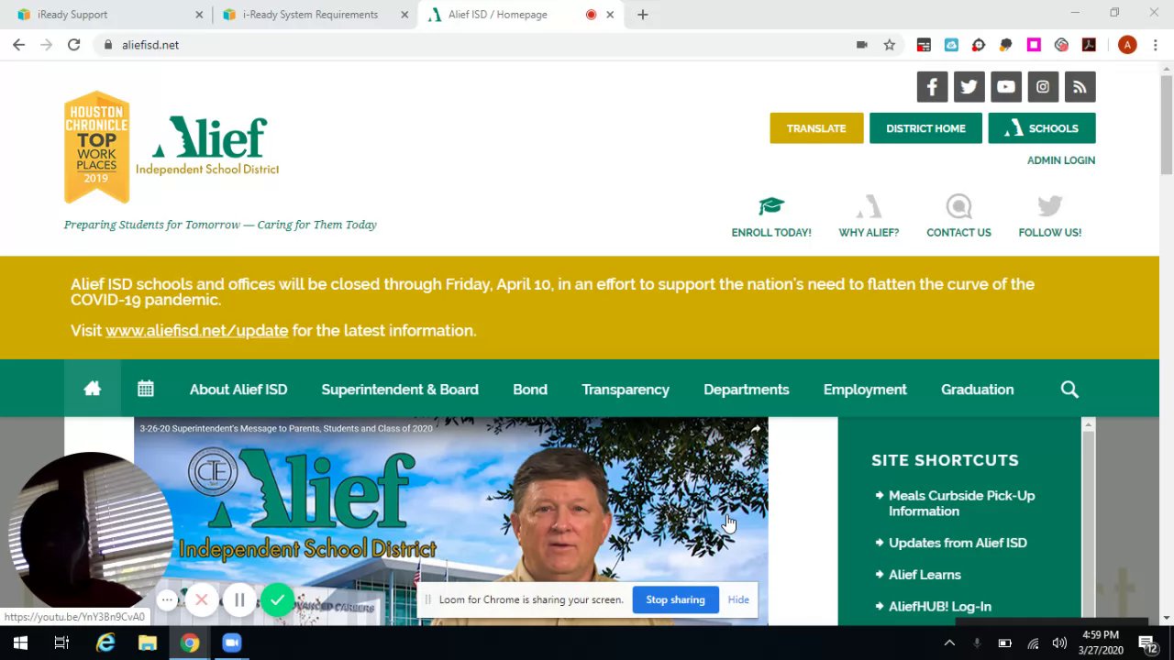Viewport: 1174px width, 660px height.
Task: Cancel the Loom recording with the red X
Action: [x=202, y=600]
